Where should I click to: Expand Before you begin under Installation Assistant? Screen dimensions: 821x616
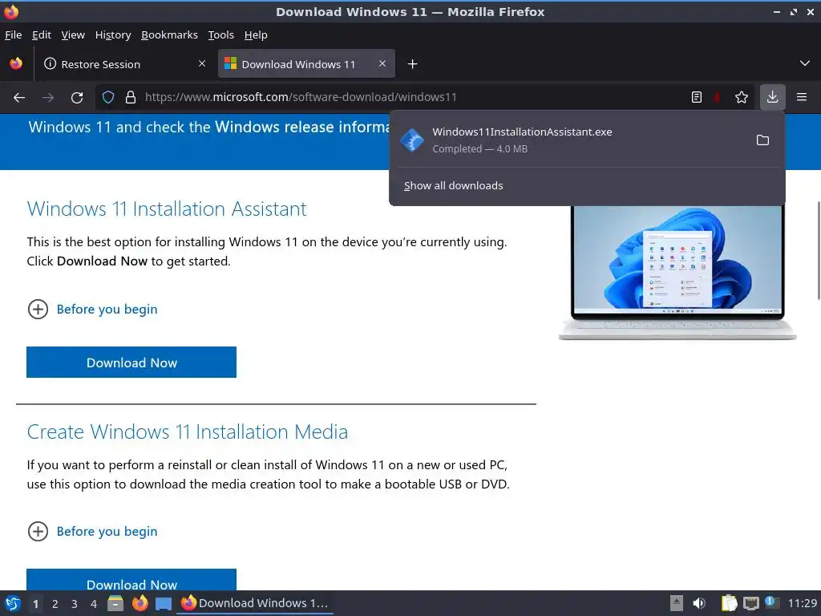click(x=92, y=310)
